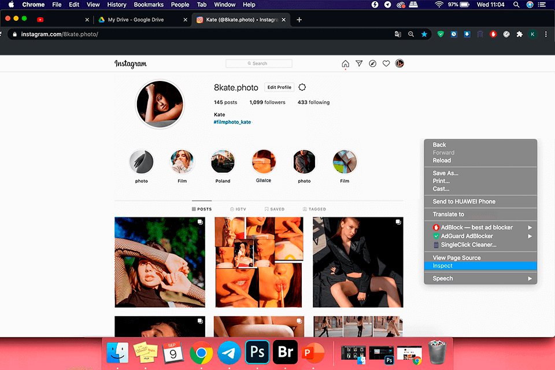Select Inspect from the context menu
This screenshot has width=555, height=370.
click(x=443, y=266)
